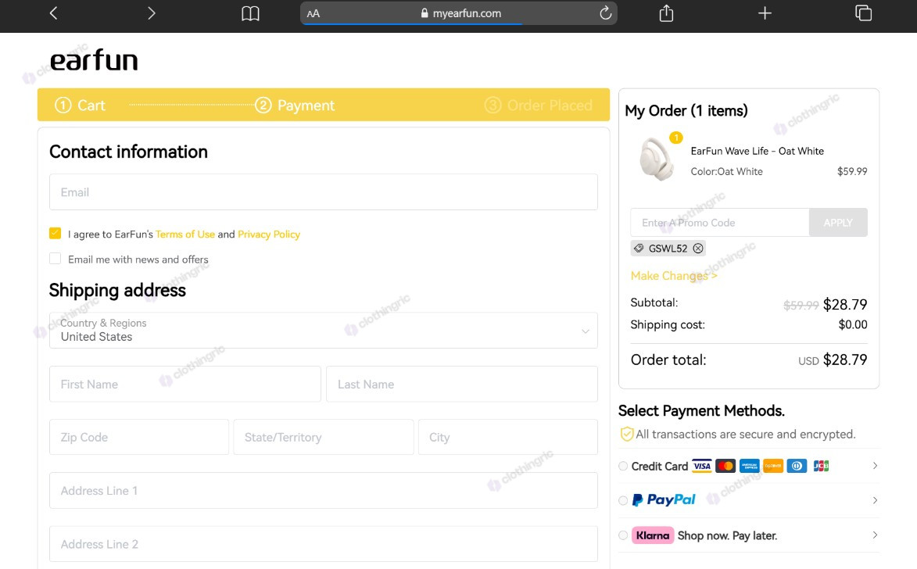917x569 pixels.
Task: Open the AA reader text options
Action: click(x=313, y=13)
